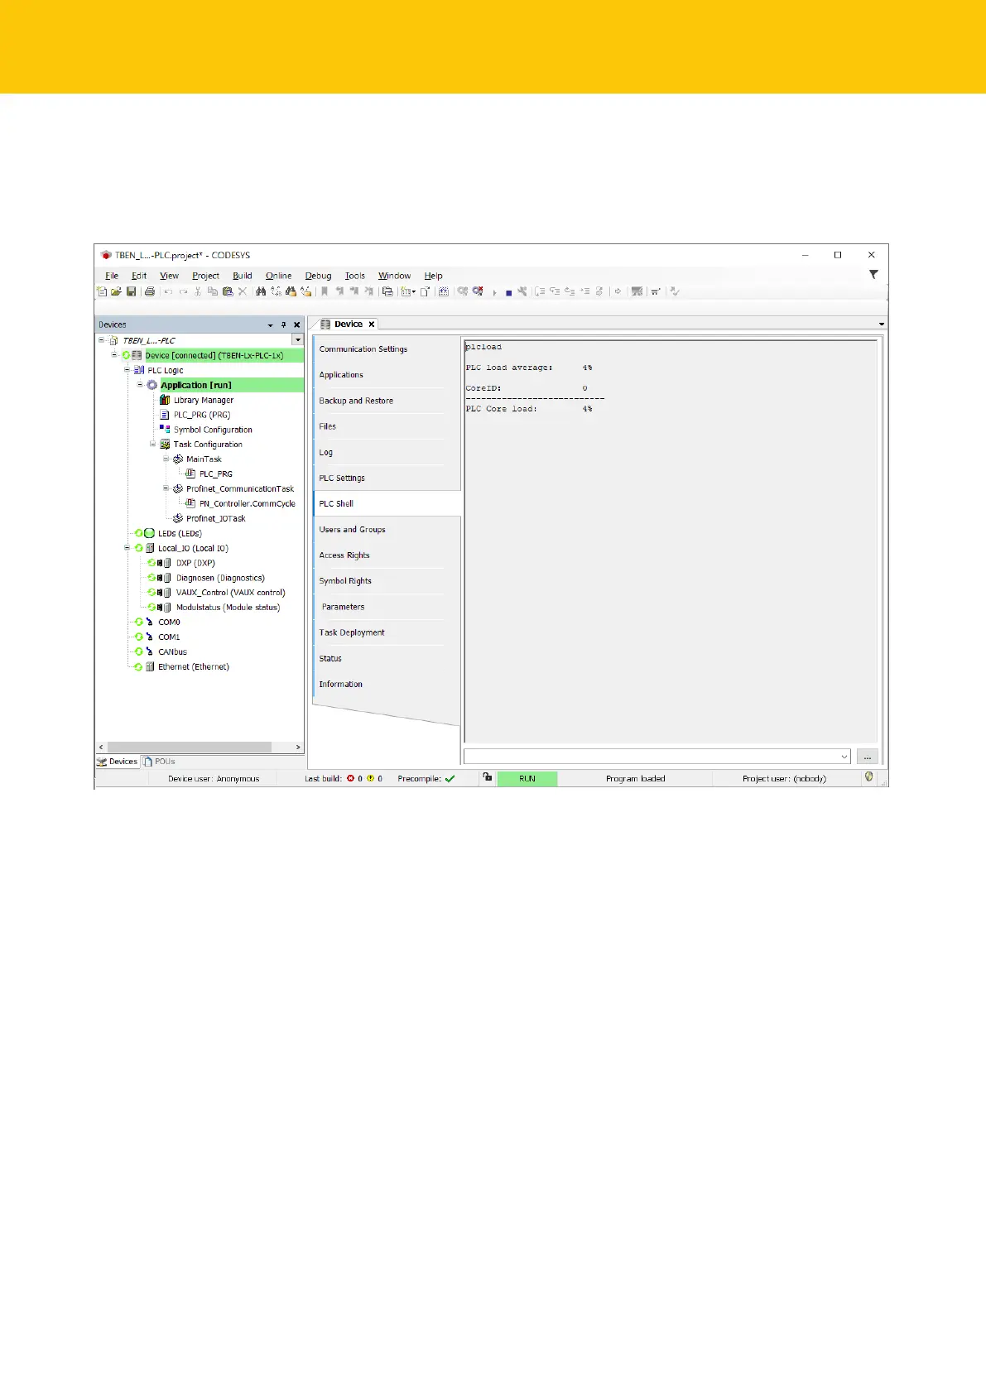
Task: Click the shield icon in status bar
Action: pyautogui.click(x=868, y=777)
